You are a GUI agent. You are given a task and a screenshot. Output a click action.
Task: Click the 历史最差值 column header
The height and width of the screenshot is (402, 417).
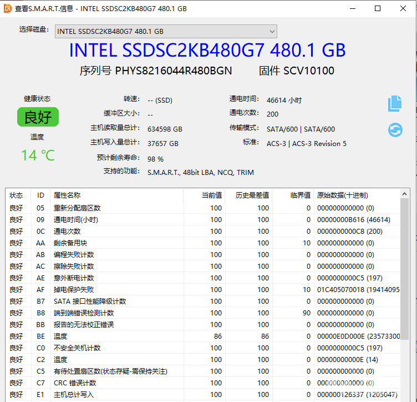(252, 195)
